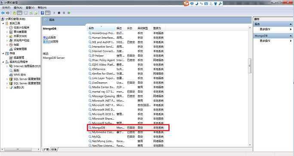Click the Stop Service square icon

pos(59,13)
